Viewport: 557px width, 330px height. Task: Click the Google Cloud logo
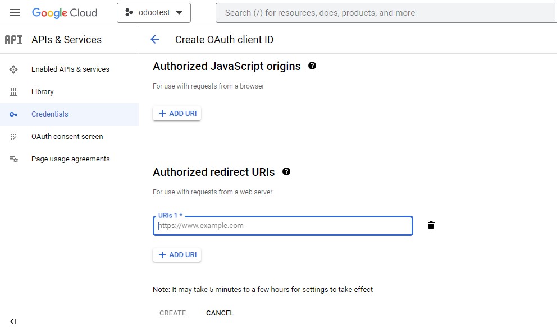[x=65, y=13]
